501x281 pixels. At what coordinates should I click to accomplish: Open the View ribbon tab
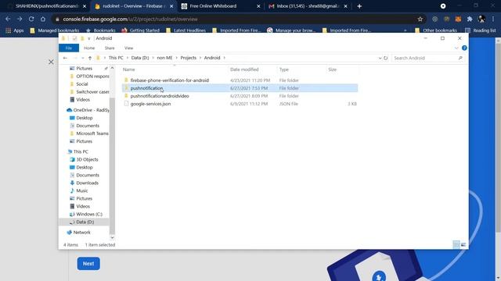click(128, 48)
